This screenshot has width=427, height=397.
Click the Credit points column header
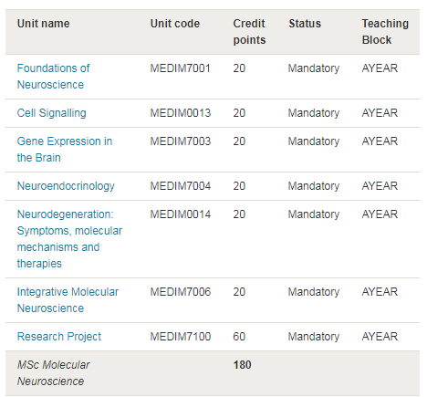tap(249, 32)
